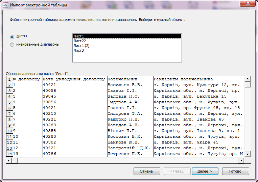Click date cell '40056'
Viewport: 258px width, 182px height.
coord(75,91)
